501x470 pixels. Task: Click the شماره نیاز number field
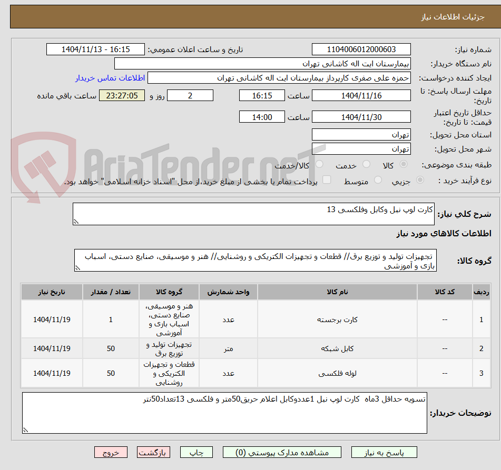[361, 49]
